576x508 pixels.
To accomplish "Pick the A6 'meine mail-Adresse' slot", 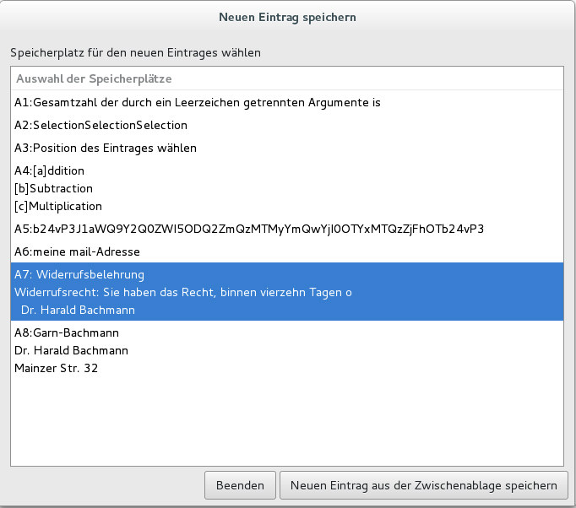I will [x=77, y=251].
